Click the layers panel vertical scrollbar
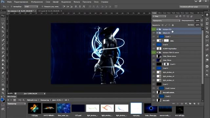This screenshot has height=118, width=210. [x=203, y=57]
